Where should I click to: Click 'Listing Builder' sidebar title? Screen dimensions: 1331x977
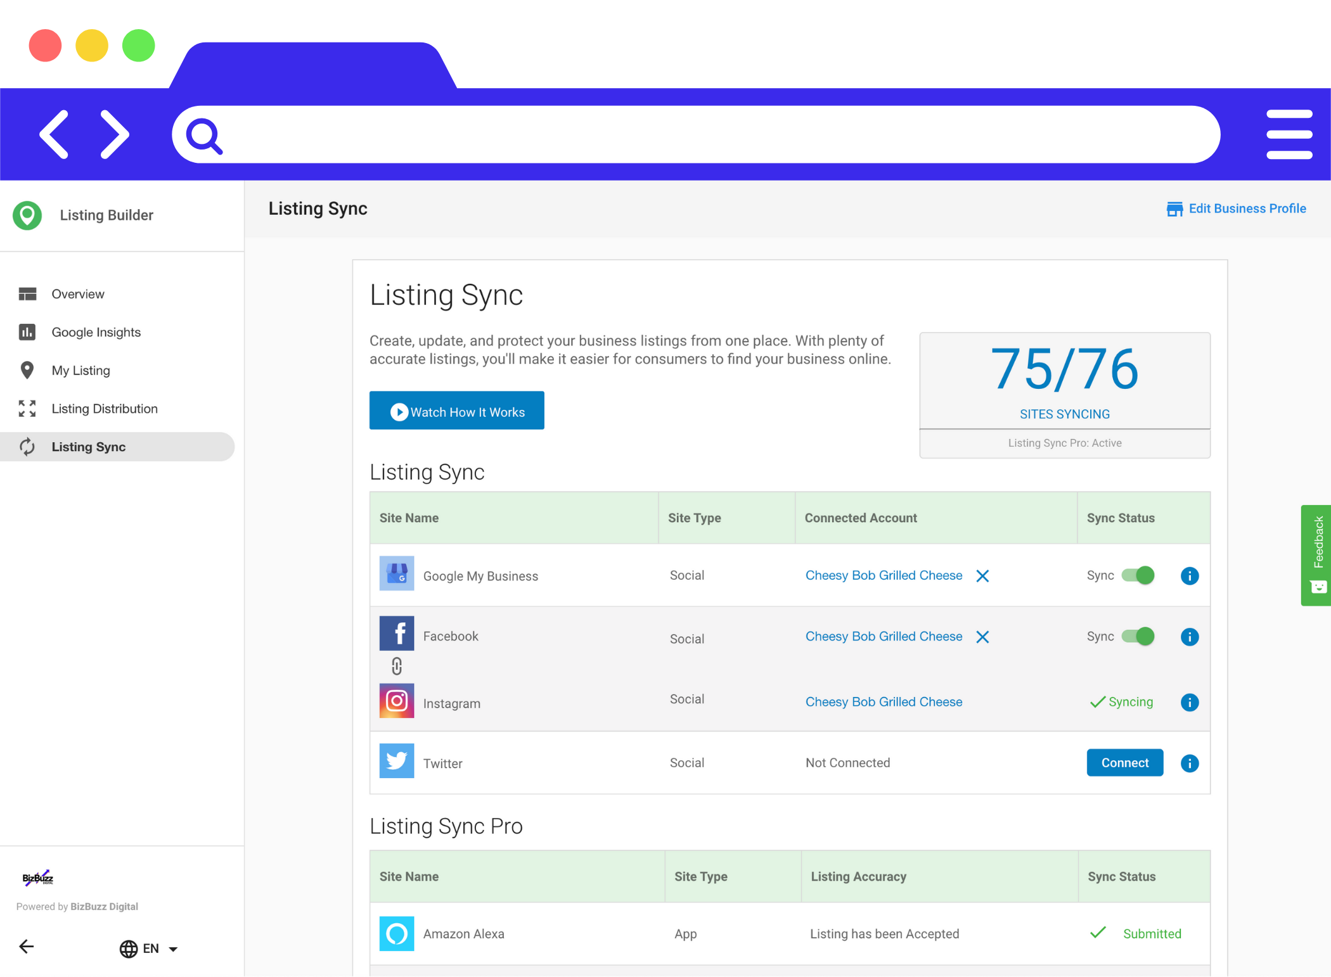(x=106, y=215)
